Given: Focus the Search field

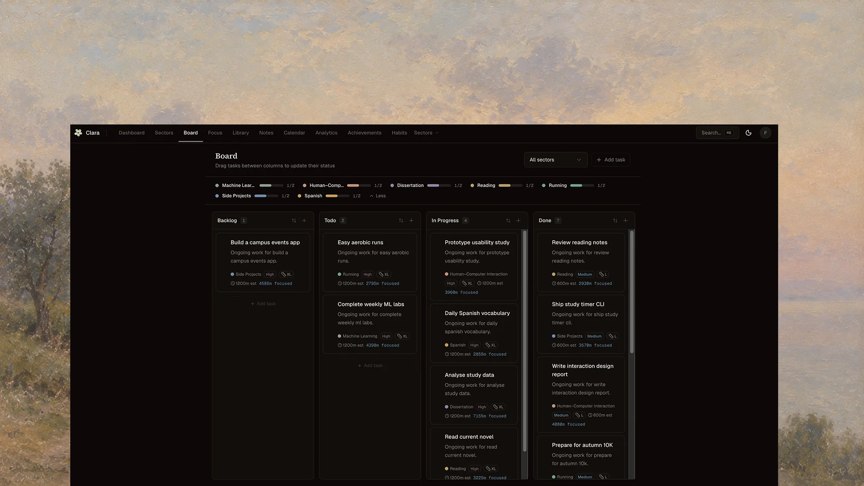Looking at the screenshot, I should (717, 133).
